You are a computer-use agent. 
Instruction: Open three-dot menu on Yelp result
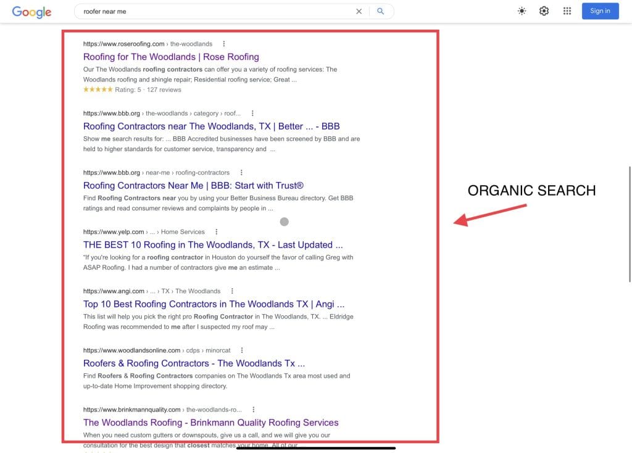point(216,231)
